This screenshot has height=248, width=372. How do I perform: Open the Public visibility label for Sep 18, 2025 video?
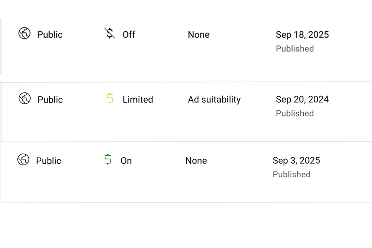coord(50,35)
